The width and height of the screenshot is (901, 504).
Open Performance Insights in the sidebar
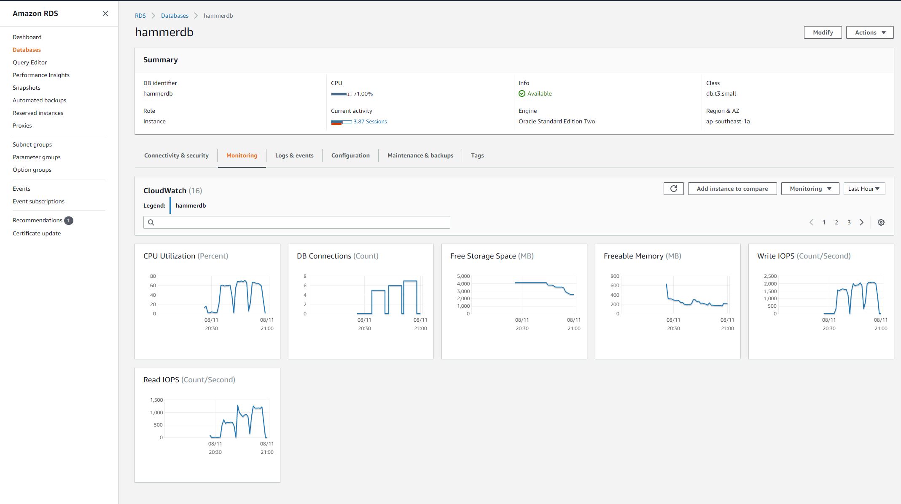[x=41, y=75]
